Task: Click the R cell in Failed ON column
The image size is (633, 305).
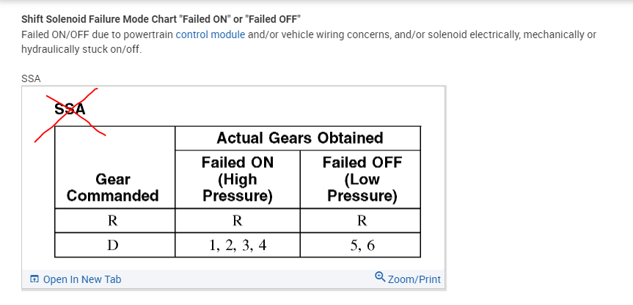Action: click(238, 221)
